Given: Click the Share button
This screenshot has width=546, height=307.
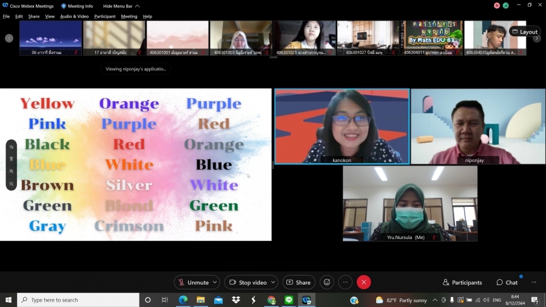Looking at the screenshot, I should 298,282.
